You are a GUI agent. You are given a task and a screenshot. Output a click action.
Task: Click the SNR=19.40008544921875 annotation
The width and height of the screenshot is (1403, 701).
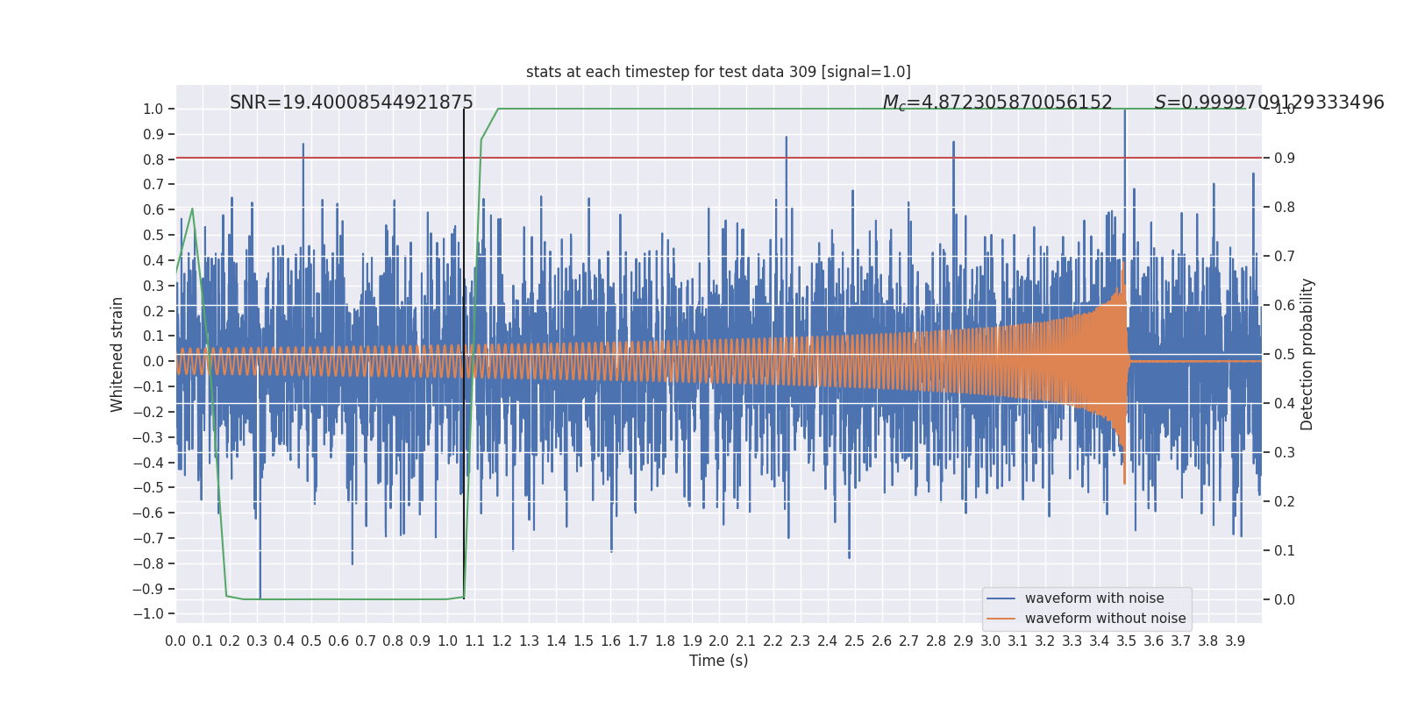click(352, 103)
